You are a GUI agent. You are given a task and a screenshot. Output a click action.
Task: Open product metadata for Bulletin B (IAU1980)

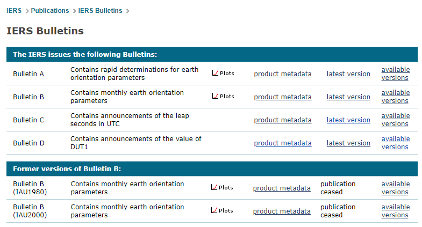click(x=282, y=188)
